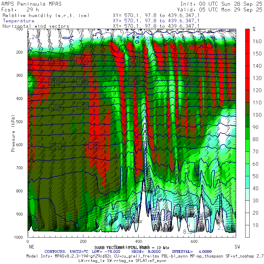The width and height of the screenshot is (264, 264).
Task: Click the 700 tick on the pressure axis
Action: [x=19, y=168]
